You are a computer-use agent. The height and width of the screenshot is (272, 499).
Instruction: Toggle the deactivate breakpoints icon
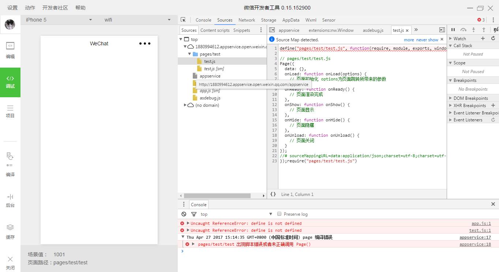[x=495, y=30]
